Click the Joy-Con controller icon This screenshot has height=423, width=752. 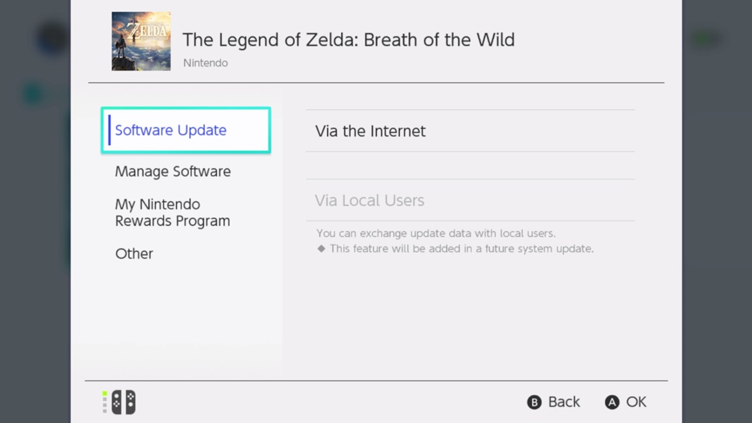(123, 402)
